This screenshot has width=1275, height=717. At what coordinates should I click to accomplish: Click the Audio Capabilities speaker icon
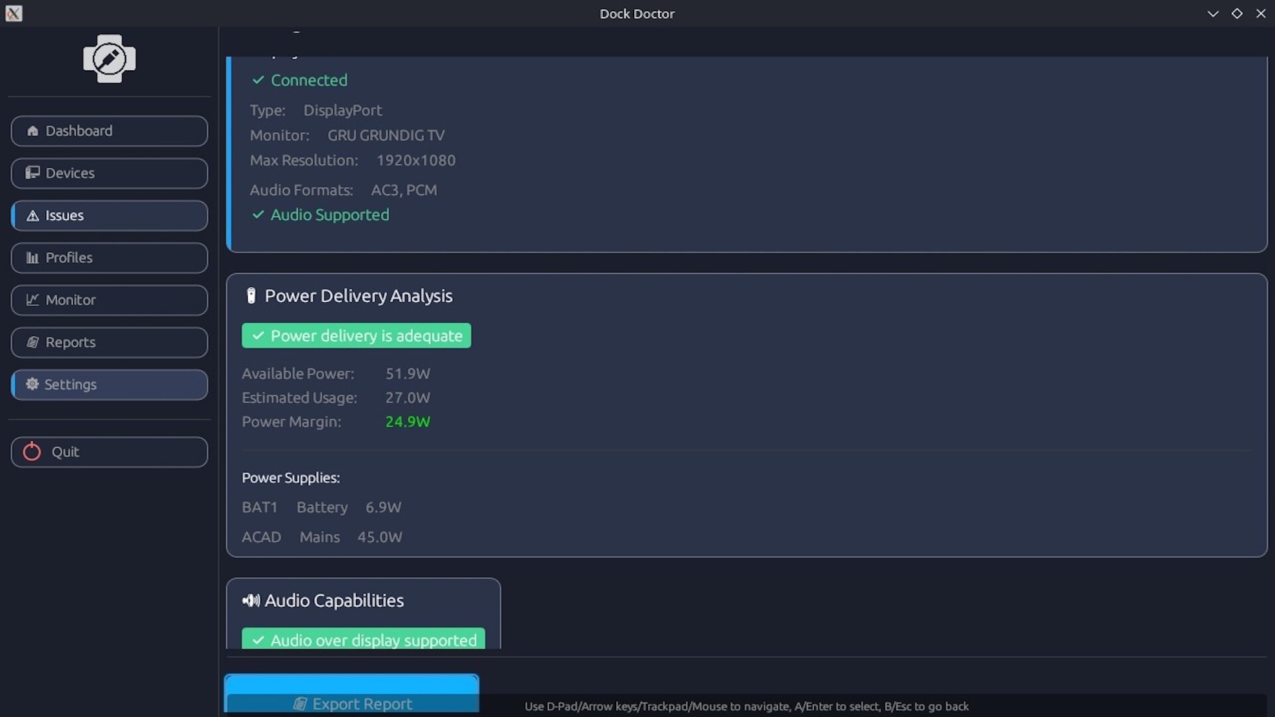click(x=251, y=600)
